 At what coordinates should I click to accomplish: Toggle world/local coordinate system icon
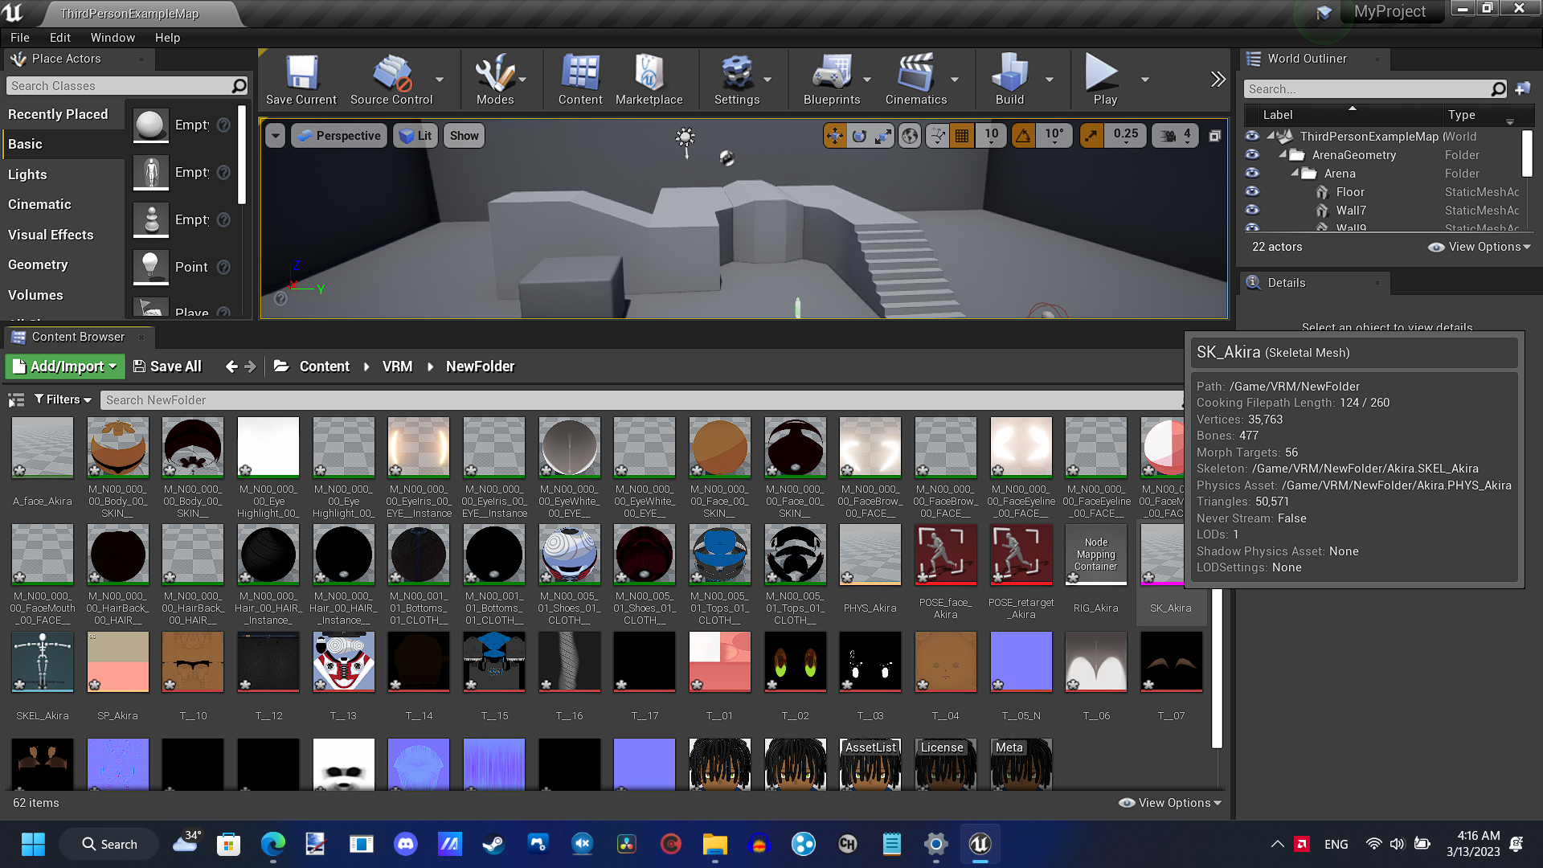click(x=910, y=136)
